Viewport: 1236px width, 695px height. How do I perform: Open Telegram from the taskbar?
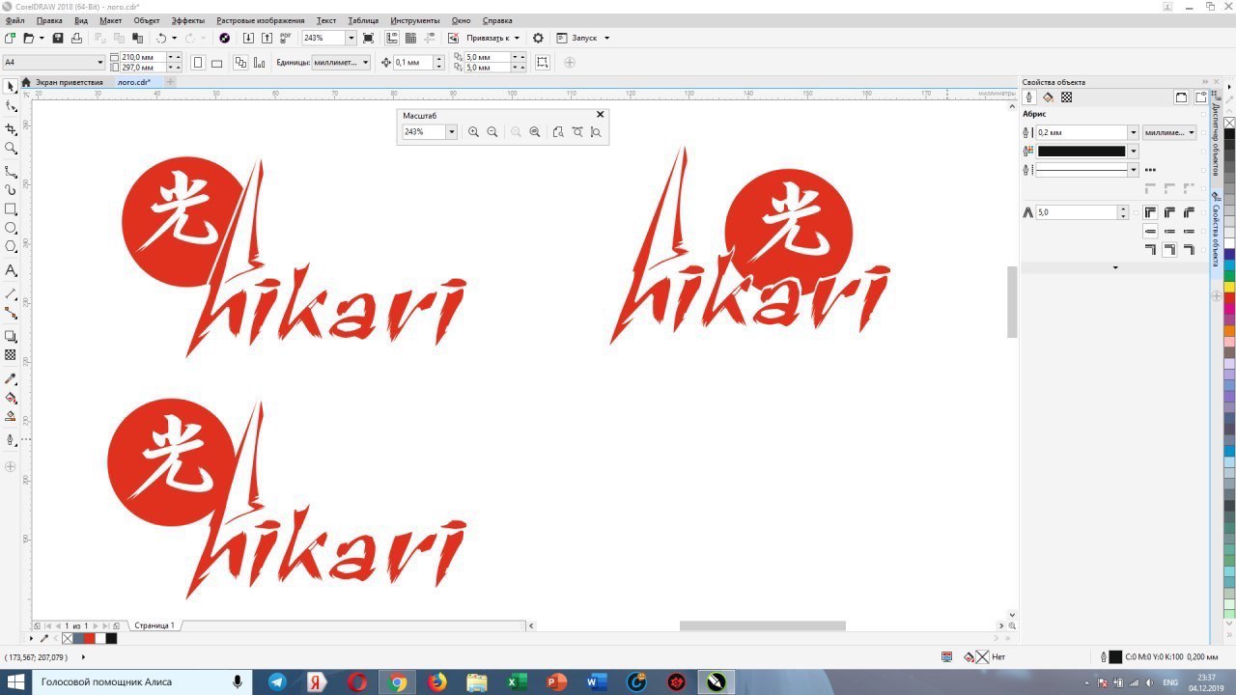(x=277, y=682)
